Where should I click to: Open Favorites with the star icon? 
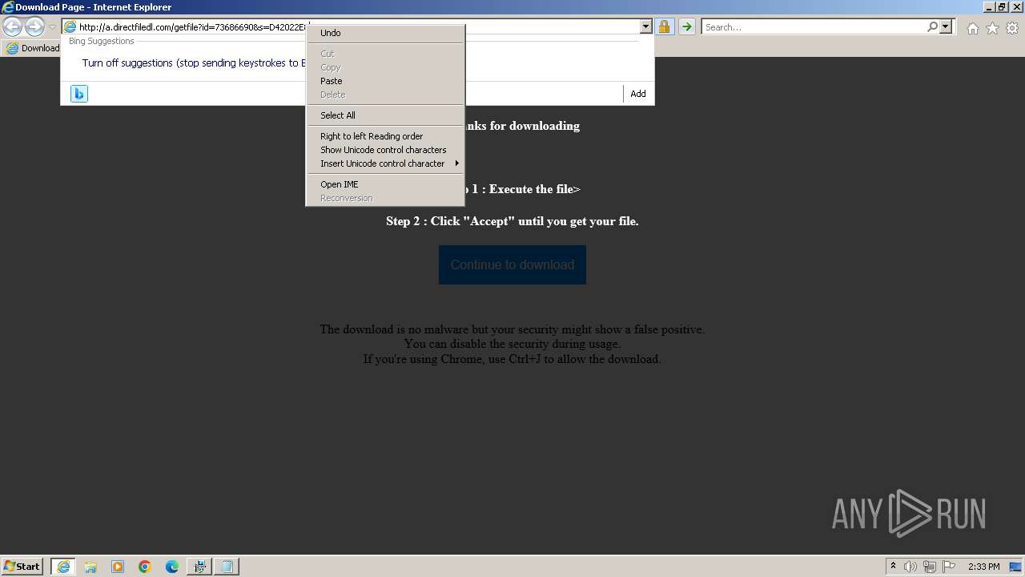pos(992,28)
